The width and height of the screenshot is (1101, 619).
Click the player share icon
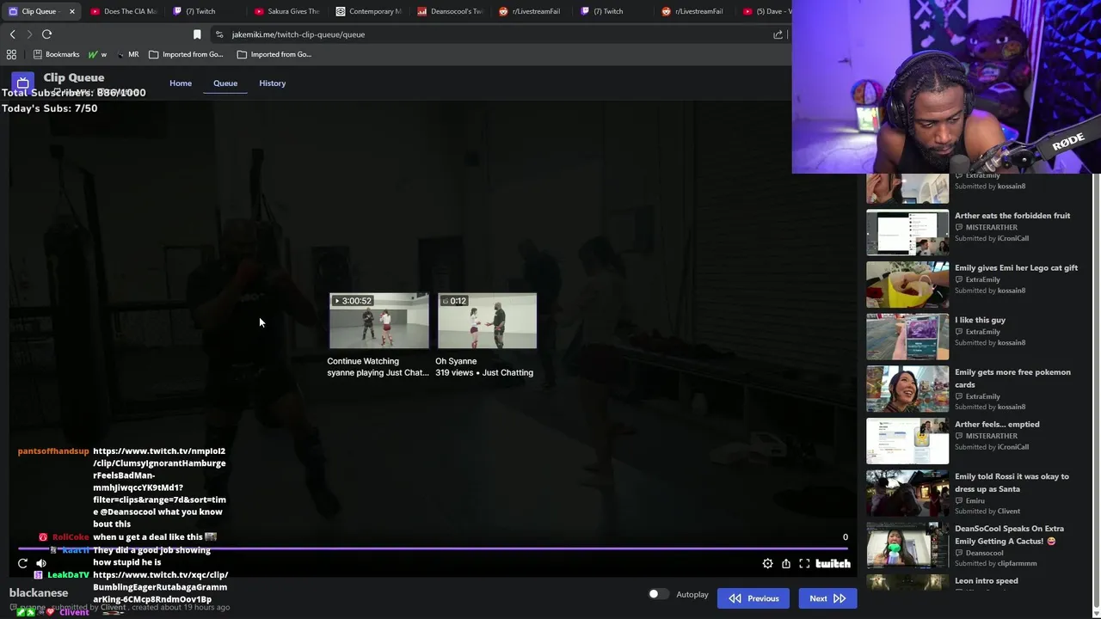pyautogui.click(x=786, y=564)
